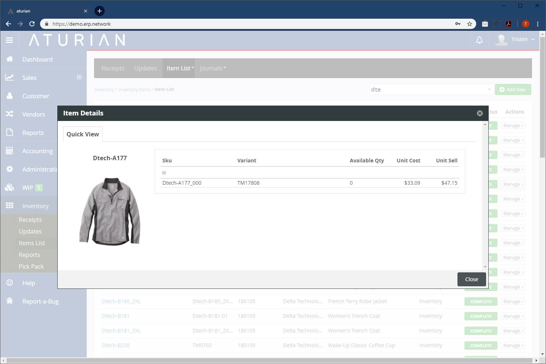Open the Journals dropdown menu
This screenshot has height=364, width=546.
pyautogui.click(x=213, y=68)
